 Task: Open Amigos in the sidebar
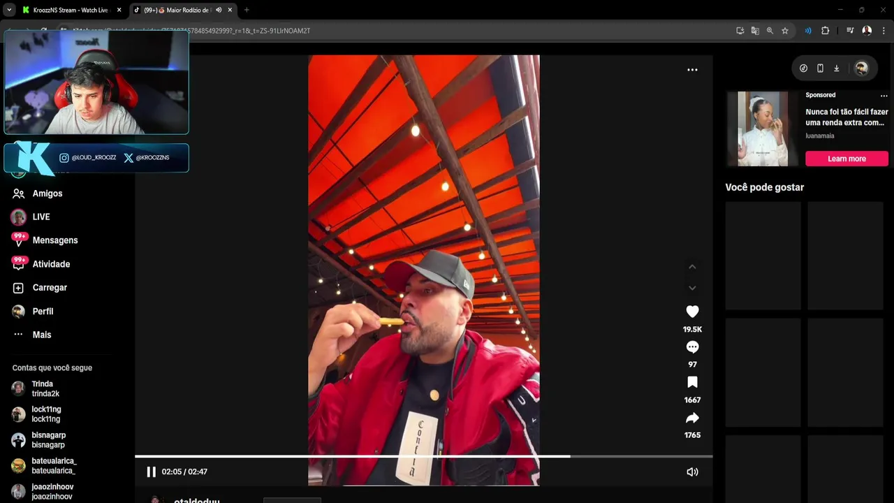point(47,194)
